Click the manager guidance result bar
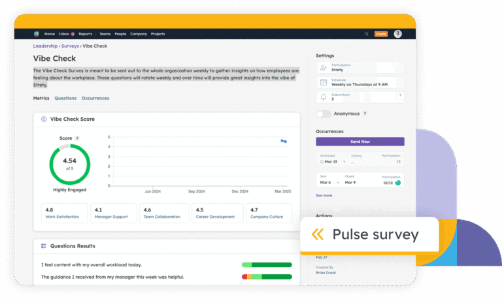Screen dimensions: 502x299 click(267, 277)
